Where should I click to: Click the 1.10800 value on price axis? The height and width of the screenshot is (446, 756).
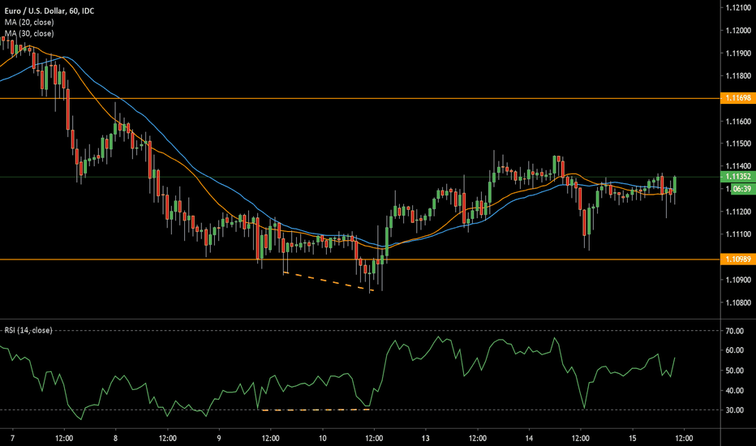[x=737, y=302]
